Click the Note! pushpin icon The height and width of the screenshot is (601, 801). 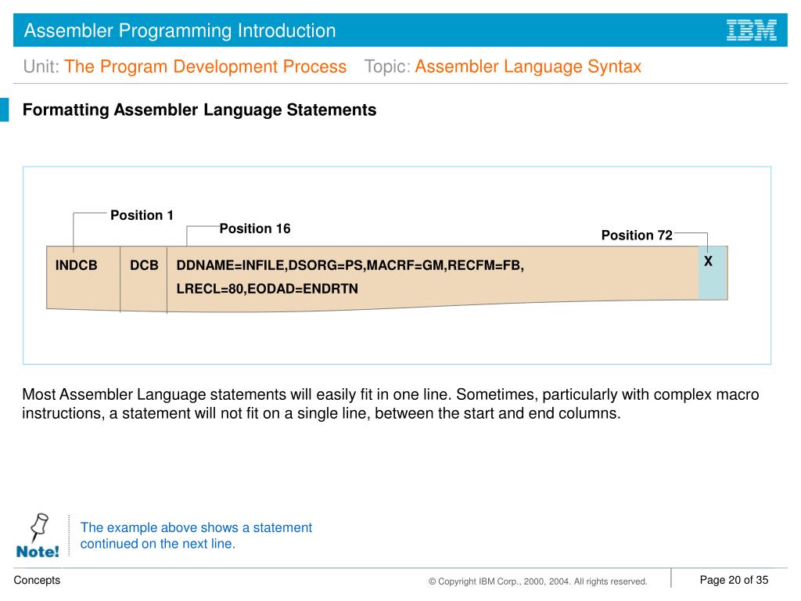(x=38, y=536)
